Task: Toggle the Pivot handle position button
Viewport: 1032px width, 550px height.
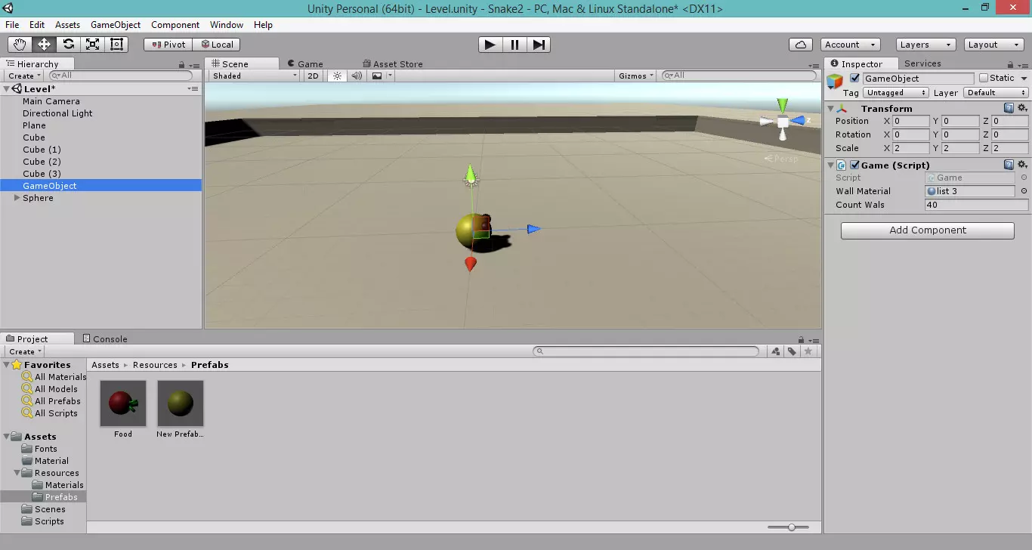Action: 168,45
